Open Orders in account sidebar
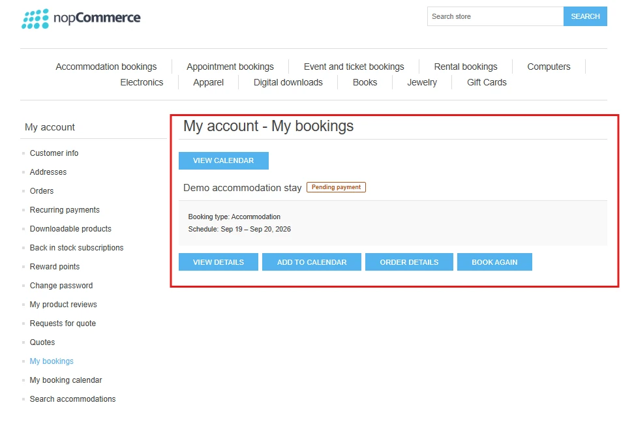Screen dimensions: 634x422 pos(42,191)
